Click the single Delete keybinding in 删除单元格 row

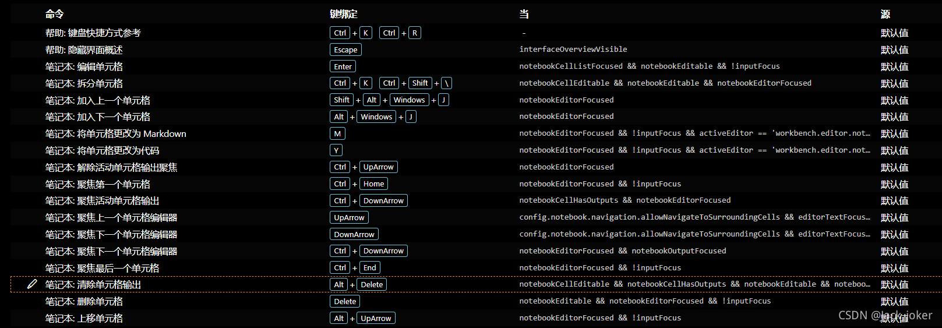point(345,302)
